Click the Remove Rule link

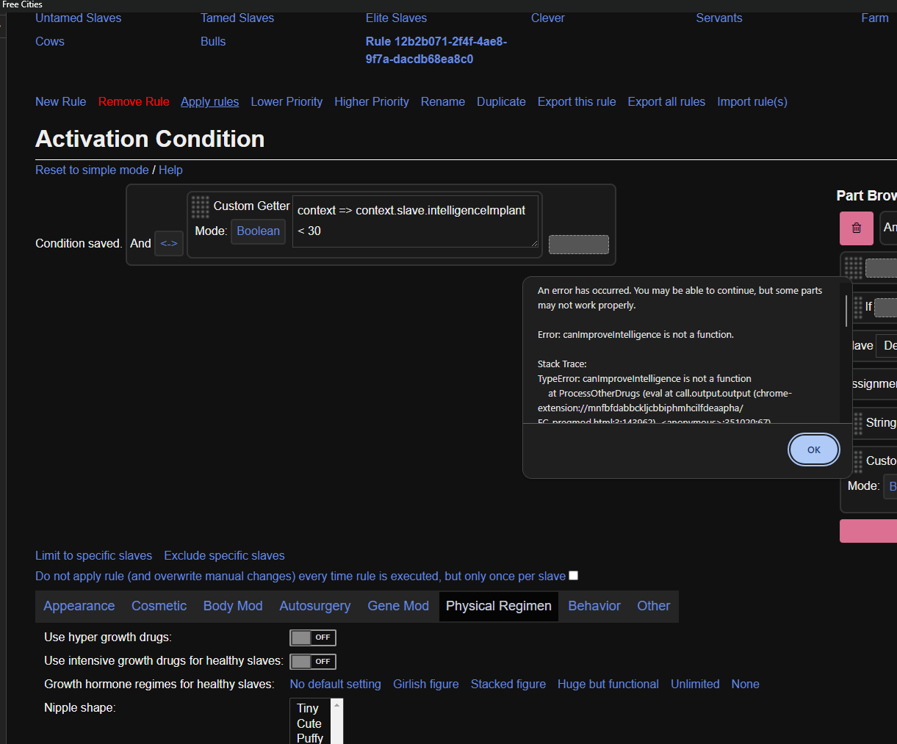pos(134,102)
